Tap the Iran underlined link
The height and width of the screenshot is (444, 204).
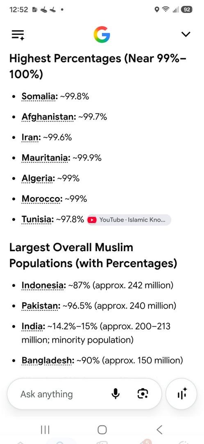coord(31,137)
